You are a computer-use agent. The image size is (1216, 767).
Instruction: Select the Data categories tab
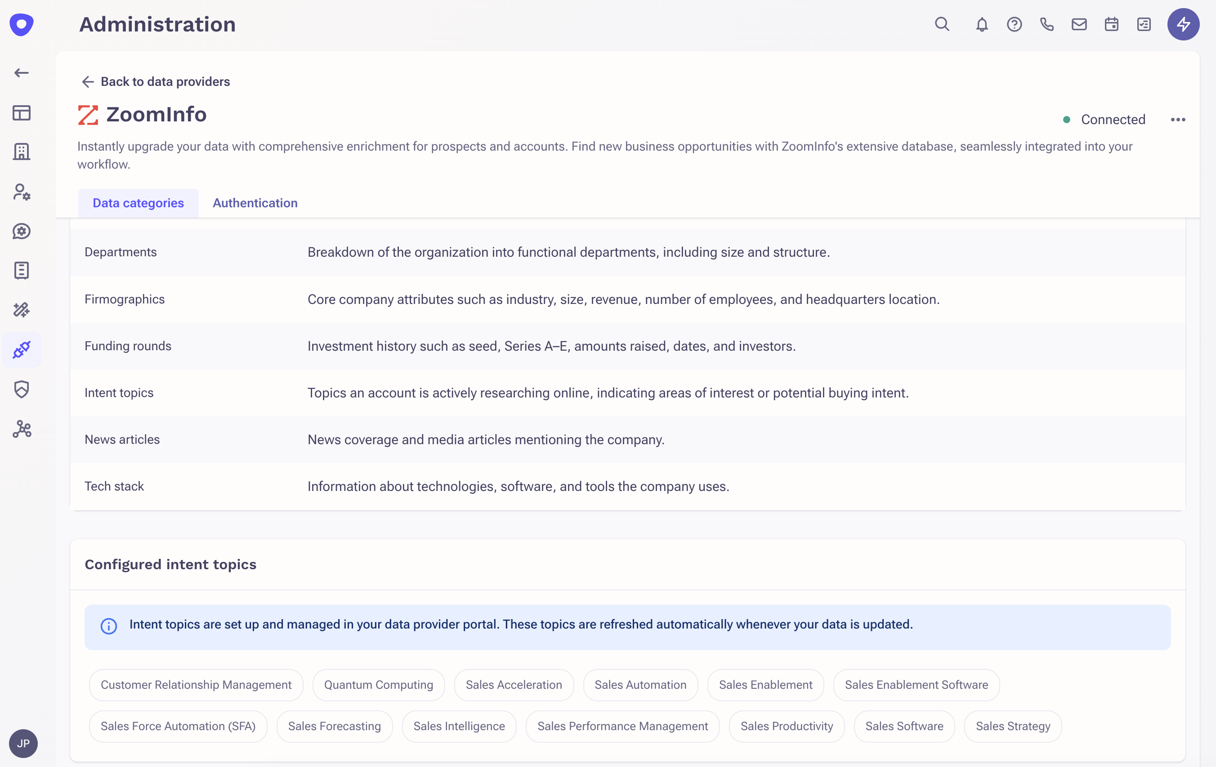[138, 203]
